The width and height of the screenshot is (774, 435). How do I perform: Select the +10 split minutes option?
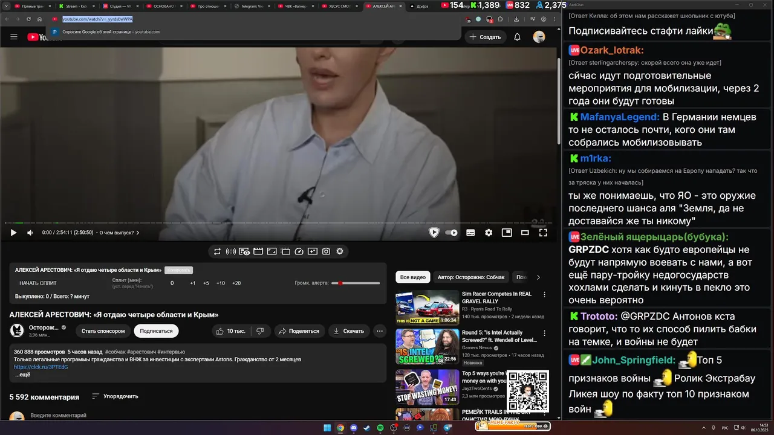coord(221,283)
